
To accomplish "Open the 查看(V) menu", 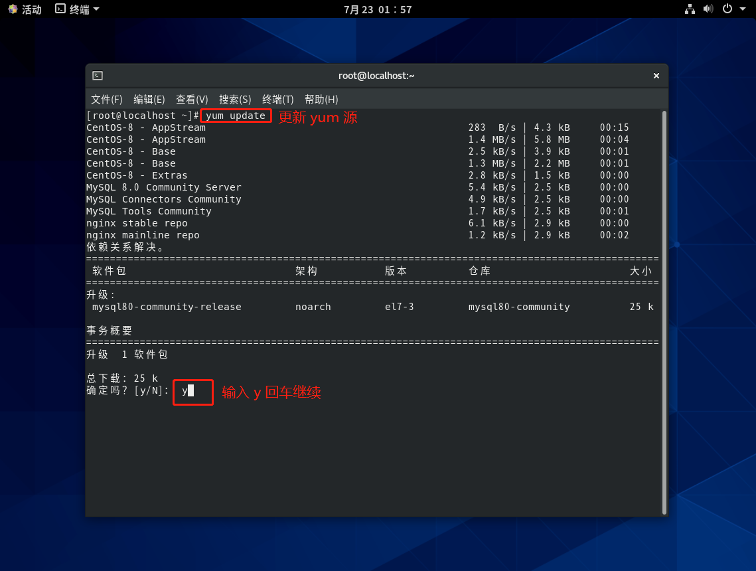I will 192,100.
